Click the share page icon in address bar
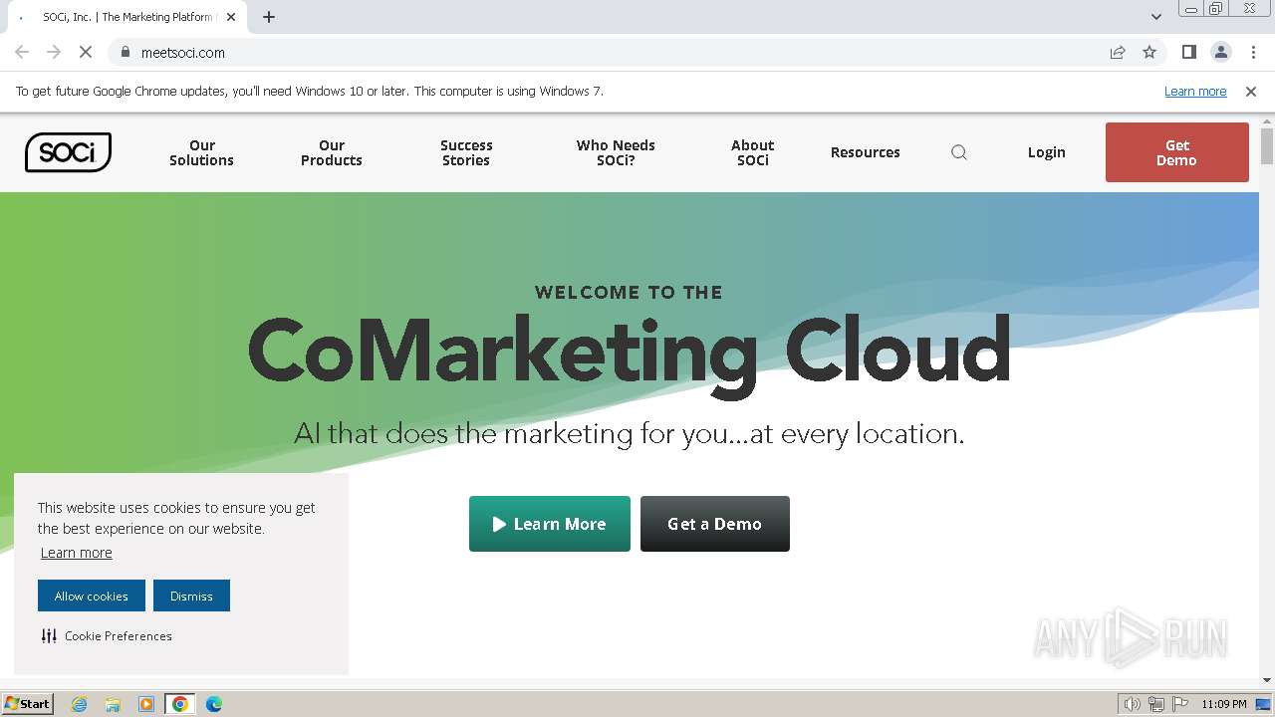This screenshot has height=717, width=1275. 1118,53
